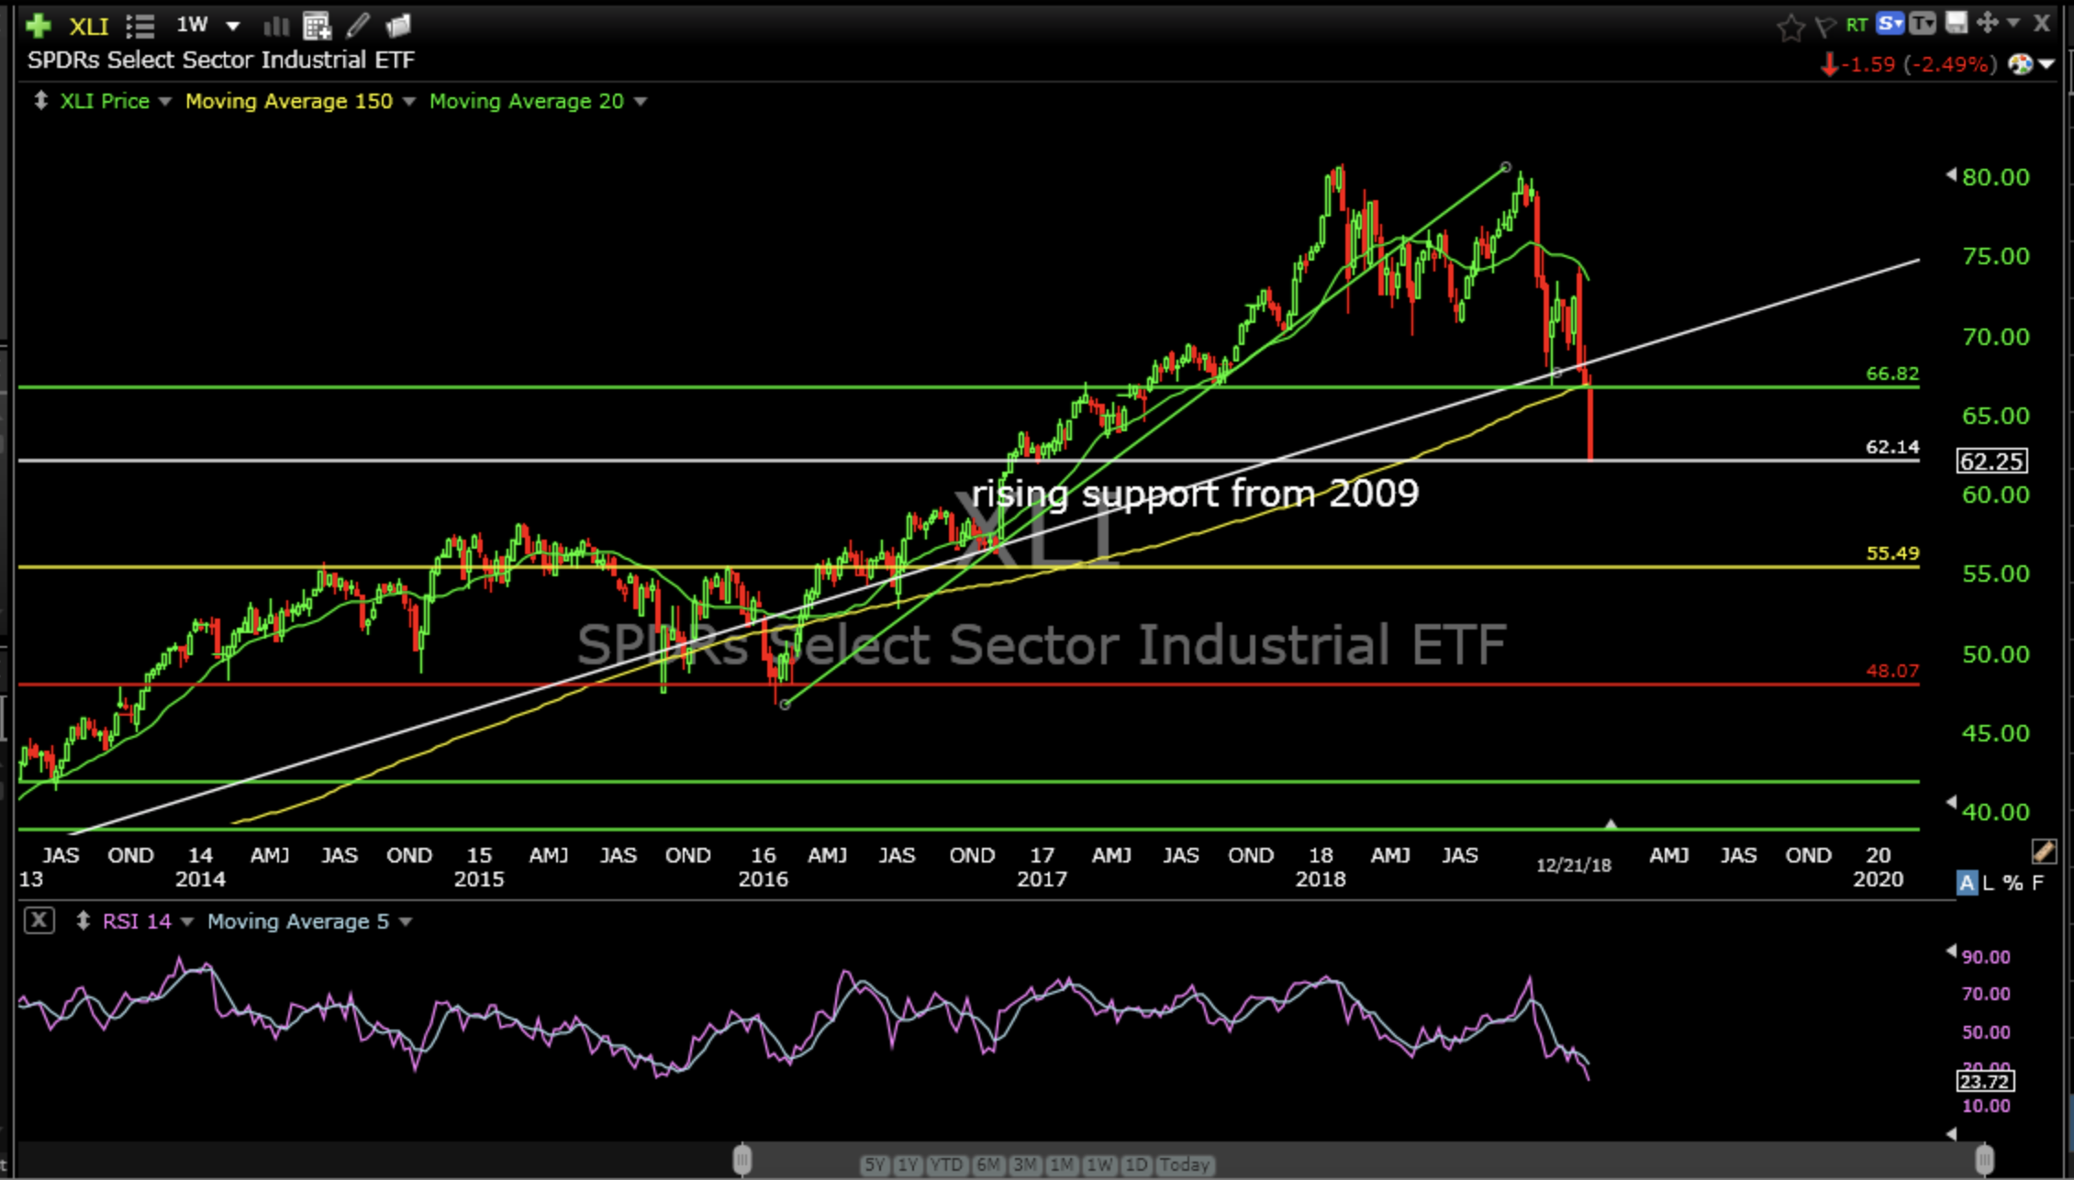Open the blue S dropdown menu
This screenshot has height=1180, width=2074.
click(x=1890, y=24)
